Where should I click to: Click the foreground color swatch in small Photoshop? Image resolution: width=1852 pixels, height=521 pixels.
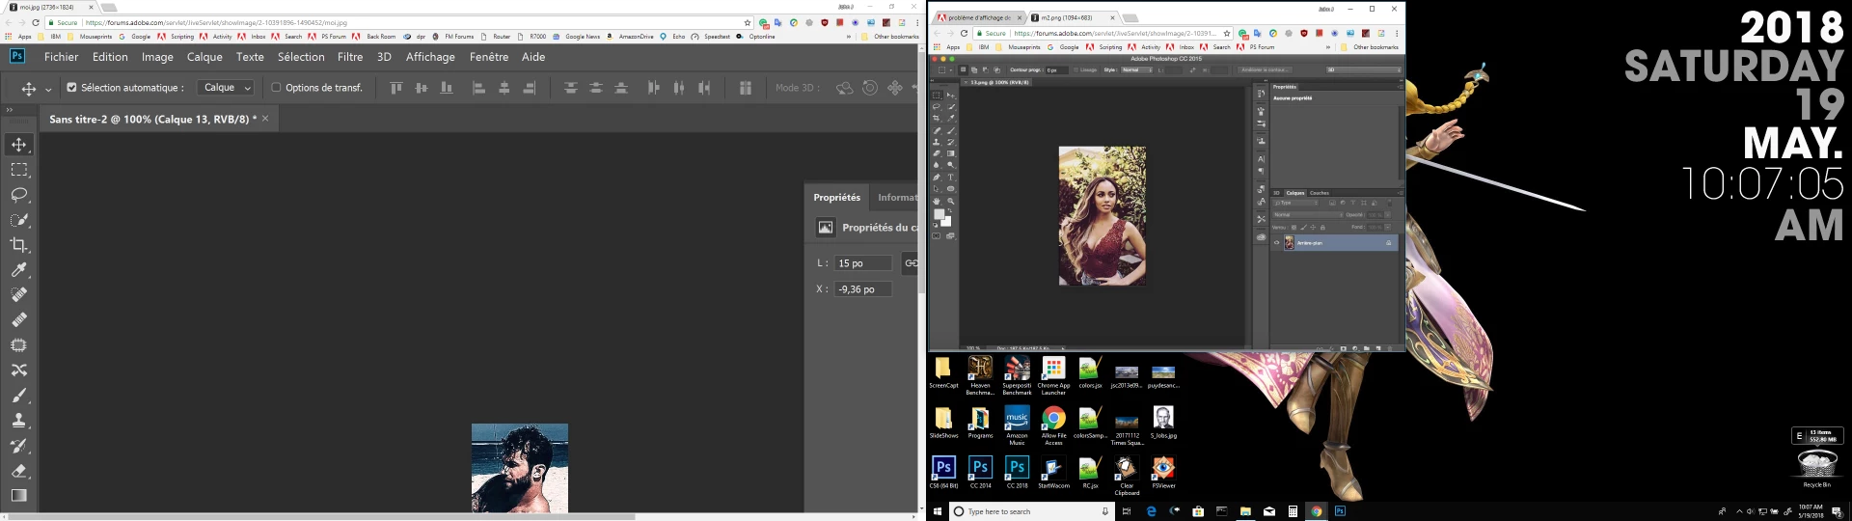tap(939, 215)
